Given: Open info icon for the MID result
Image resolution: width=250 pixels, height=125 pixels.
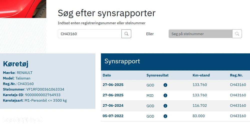Looking at the screenshot, I should 165,95.
